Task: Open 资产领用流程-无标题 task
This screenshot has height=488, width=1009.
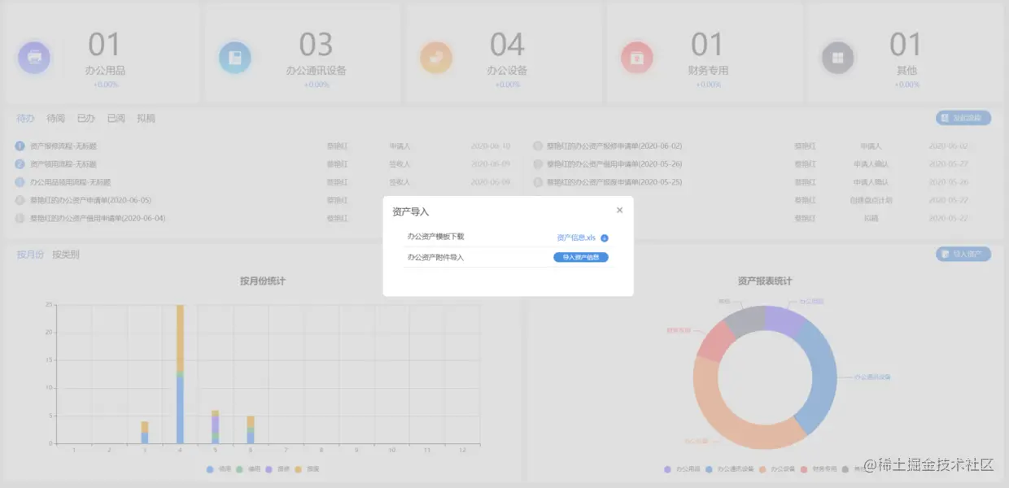Action: 63,164
